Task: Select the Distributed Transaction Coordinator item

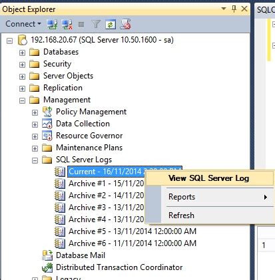Action: (119, 267)
